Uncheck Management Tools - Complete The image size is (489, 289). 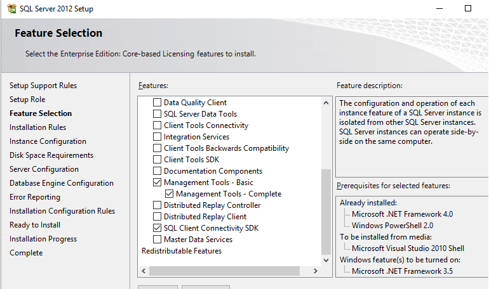pyautogui.click(x=169, y=194)
